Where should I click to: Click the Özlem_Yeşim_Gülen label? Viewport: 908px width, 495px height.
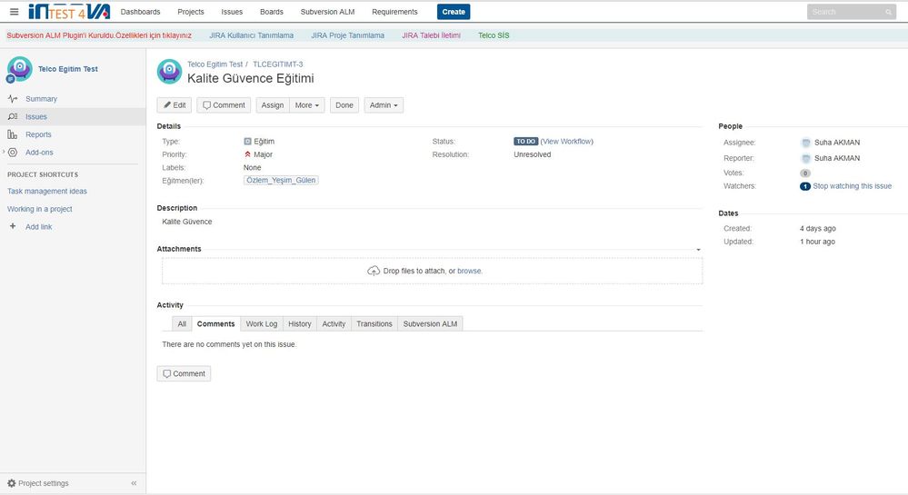point(281,180)
